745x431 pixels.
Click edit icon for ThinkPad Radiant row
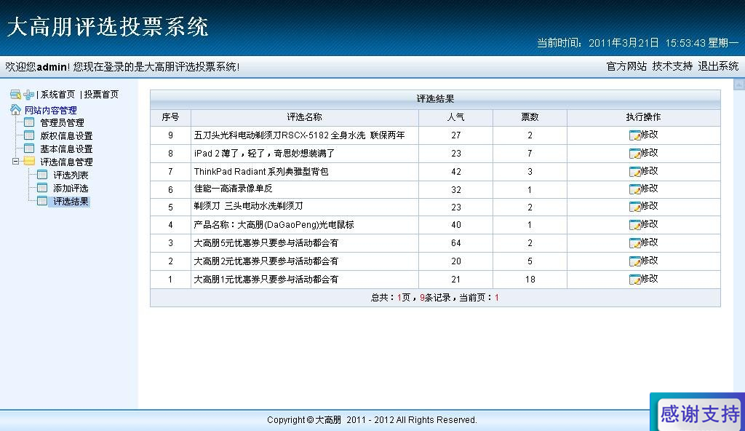point(634,171)
